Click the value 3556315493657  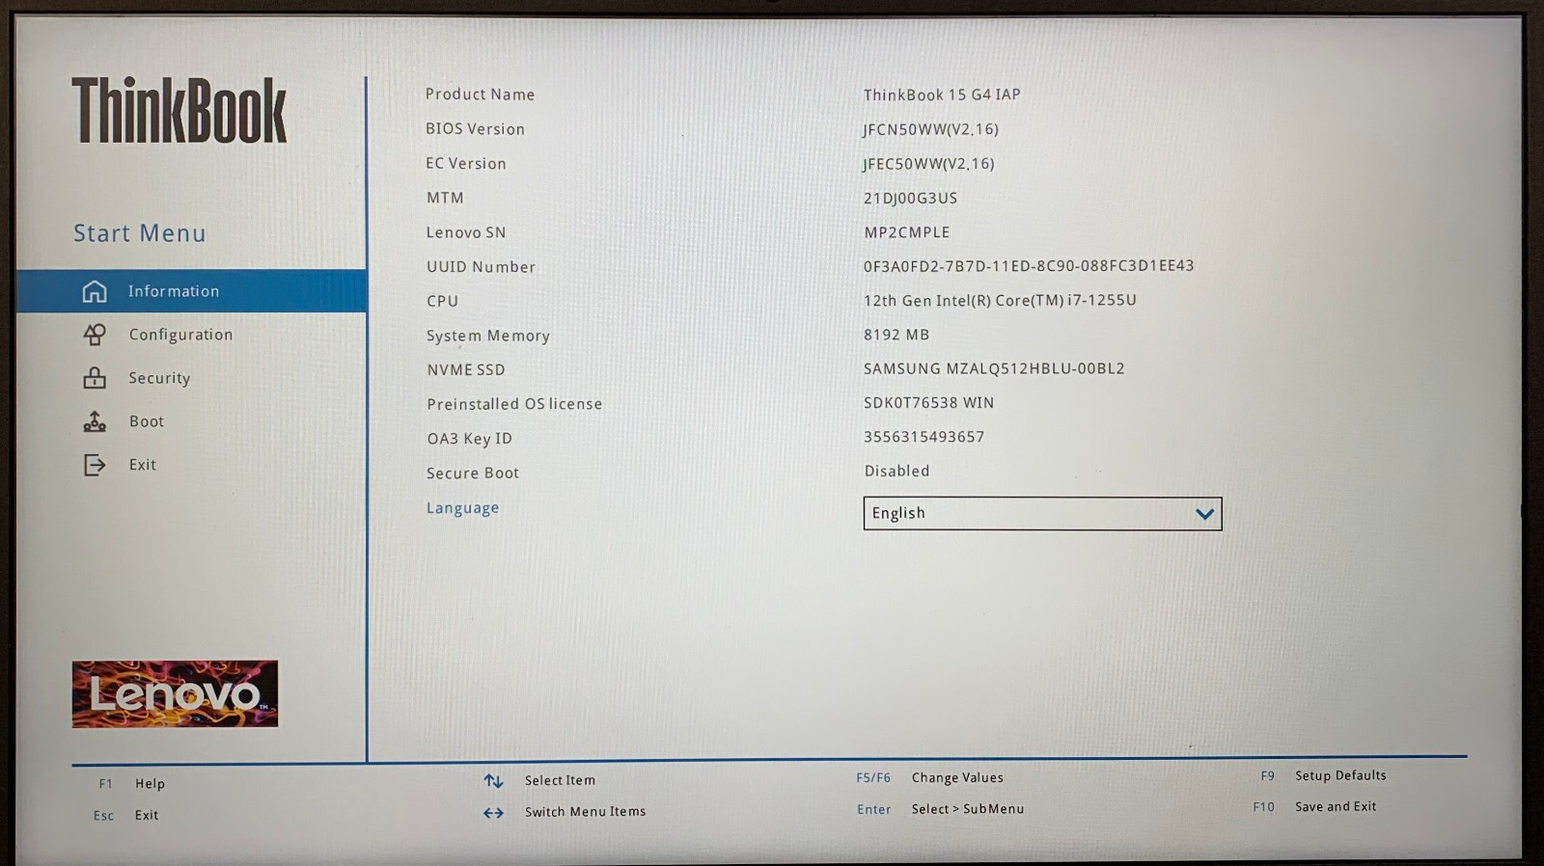[924, 437]
